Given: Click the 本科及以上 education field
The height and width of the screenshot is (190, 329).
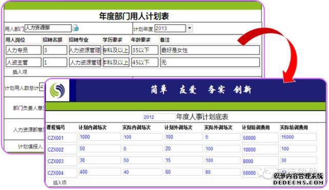Looking at the screenshot, I should click(116, 62).
